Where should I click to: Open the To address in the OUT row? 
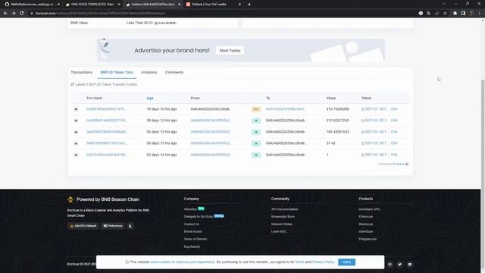click(286, 109)
